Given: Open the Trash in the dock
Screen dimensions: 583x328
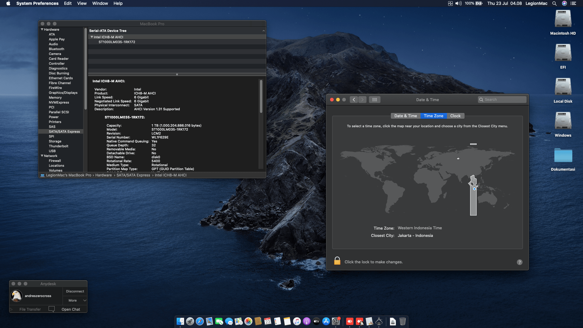Looking at the screenshot, I should coord(403,321).
